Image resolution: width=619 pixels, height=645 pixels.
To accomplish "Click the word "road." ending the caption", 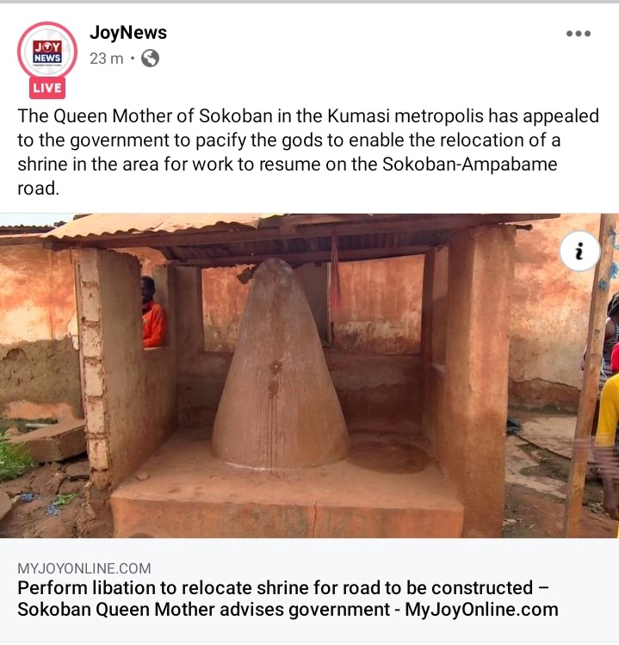I will [38, 189].
